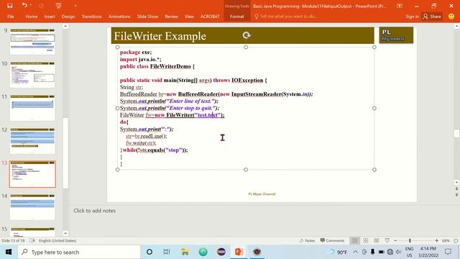The height and width of the screenshot is (259, 460).
Task: Toggle the Comments pane
Action: 332,240
